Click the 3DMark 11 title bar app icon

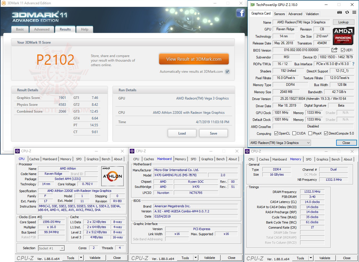pyautogui.click(x=3, y=3)
